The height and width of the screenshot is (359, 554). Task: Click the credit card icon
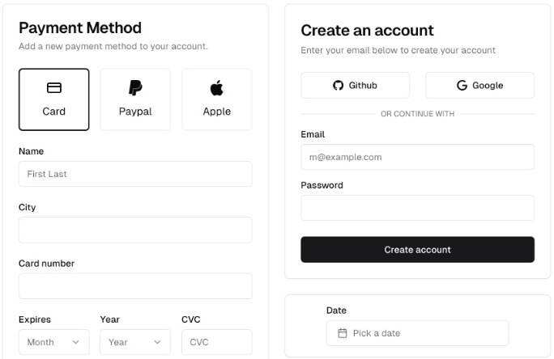coord(54,88)
